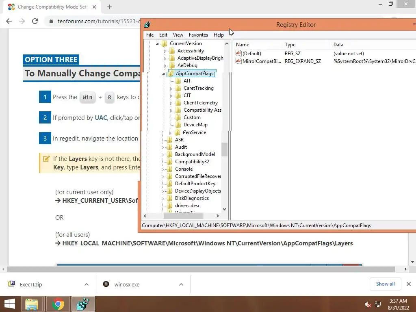416x312 pixels.
Task: Click the REG_EXPAND_SZ type cell
Action: click(x=303, y=61)
